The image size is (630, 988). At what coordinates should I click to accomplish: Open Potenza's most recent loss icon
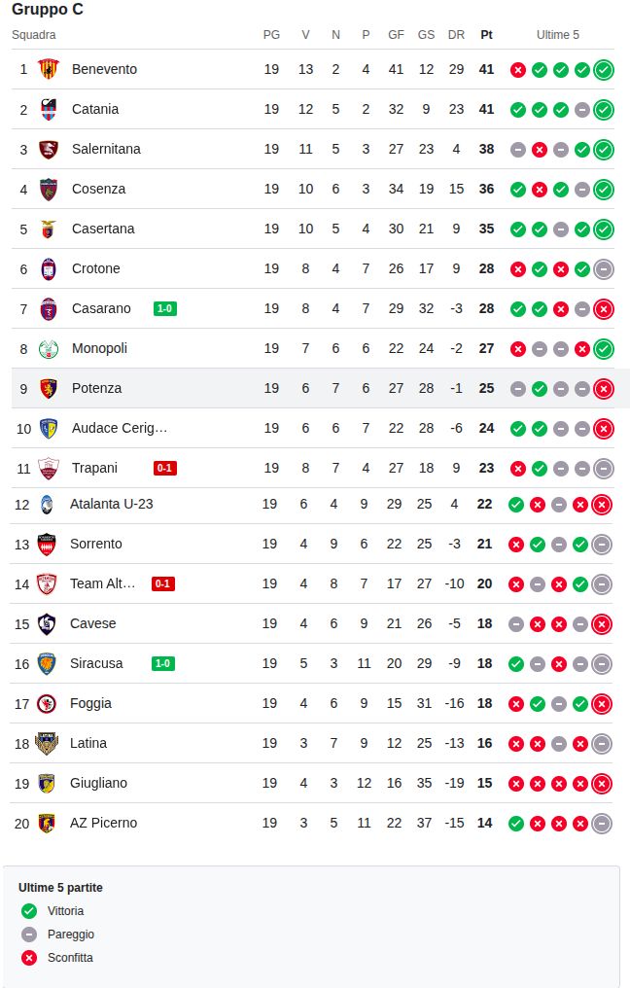click(x=603, y=388)
